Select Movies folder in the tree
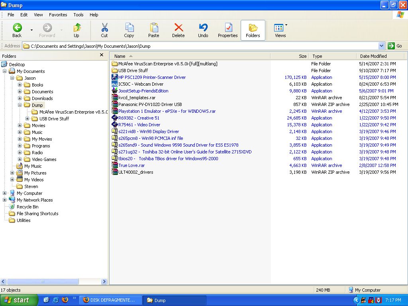 38,126
